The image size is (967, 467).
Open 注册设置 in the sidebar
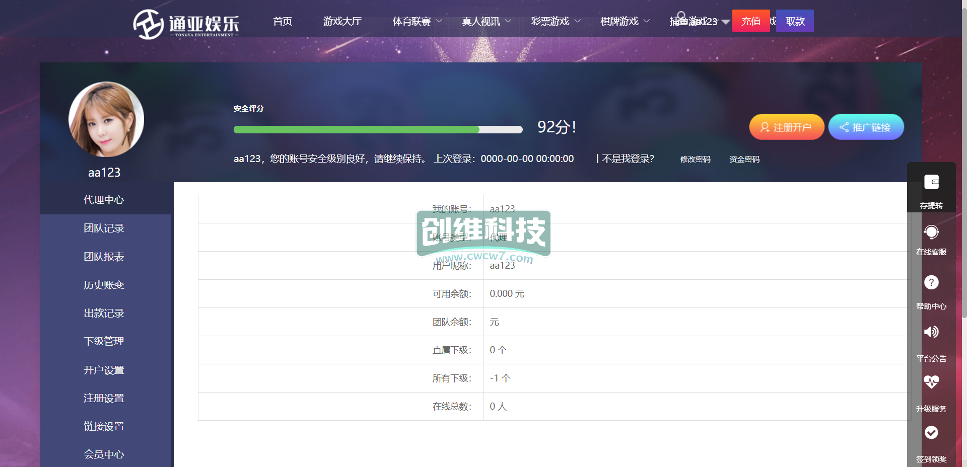(104, 398)
